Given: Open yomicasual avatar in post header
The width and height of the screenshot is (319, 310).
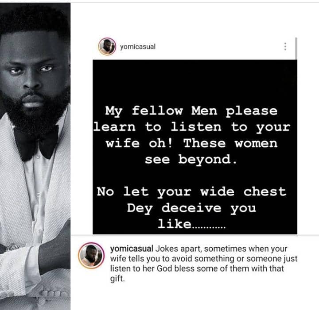Looking at the screenshot, I should coord(107,46).
